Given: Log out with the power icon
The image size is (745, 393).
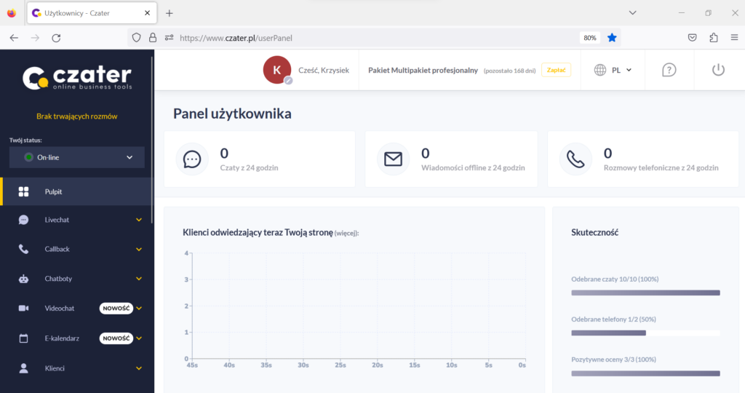Looking at the screenshot, I should [718, 70].
